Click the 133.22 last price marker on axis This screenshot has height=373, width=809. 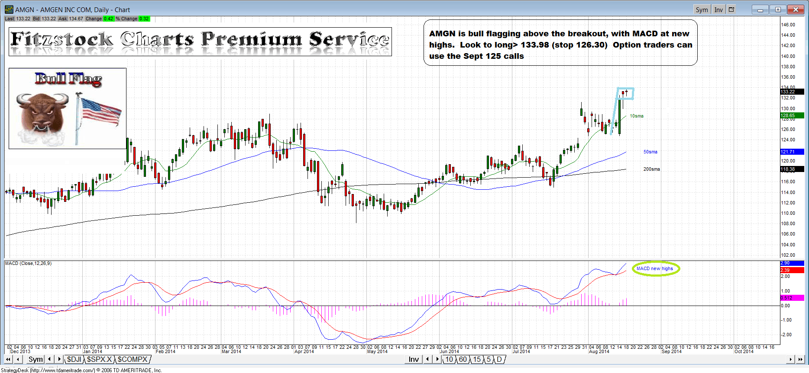[792, 92]
